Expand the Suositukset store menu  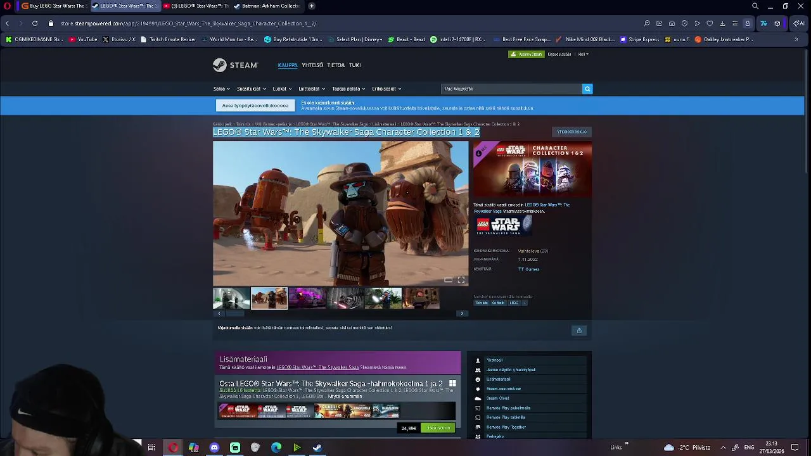(251, 89)
